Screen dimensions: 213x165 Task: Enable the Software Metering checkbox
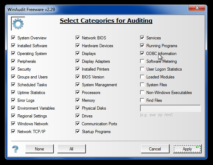pos(142,61)
